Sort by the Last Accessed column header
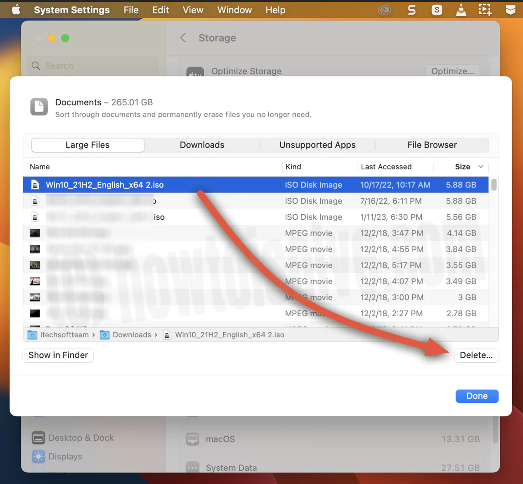 386,166
